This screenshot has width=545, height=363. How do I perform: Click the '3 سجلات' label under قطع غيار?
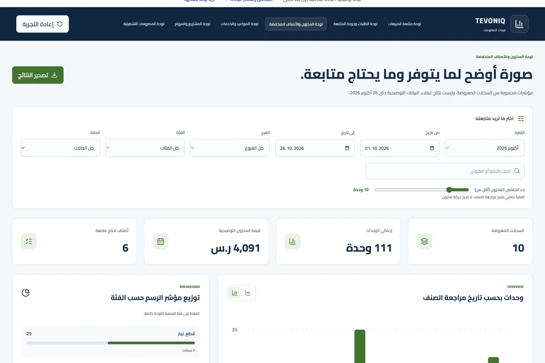[x=188, y=350]
